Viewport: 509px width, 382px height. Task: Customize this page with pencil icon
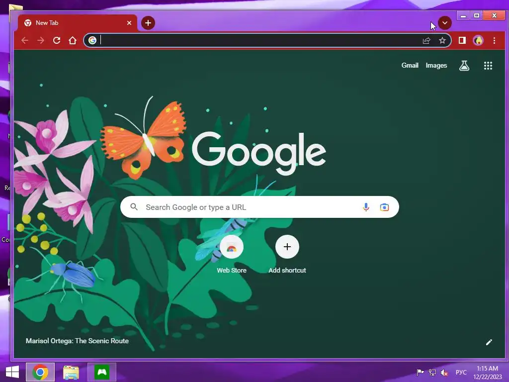coord(489,342)
